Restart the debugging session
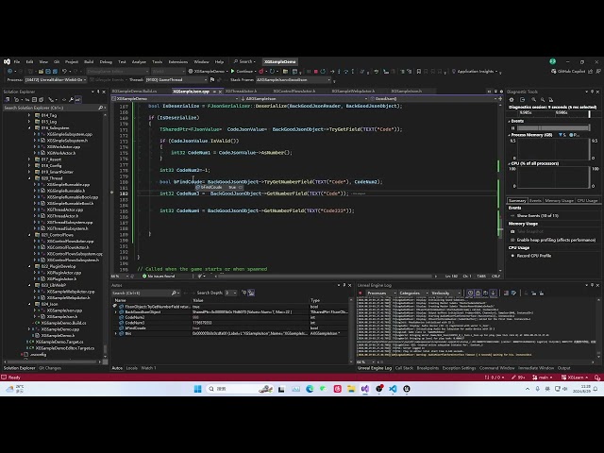Screen dimensions: 604x453 tap(323, 72)
